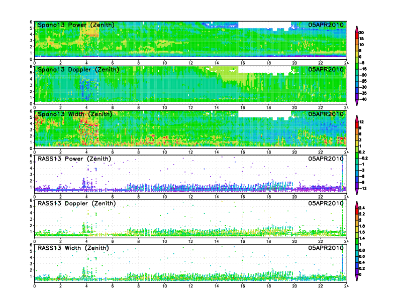
Task: Click the -30 label on the top color scale
Action: pos(363,87)
